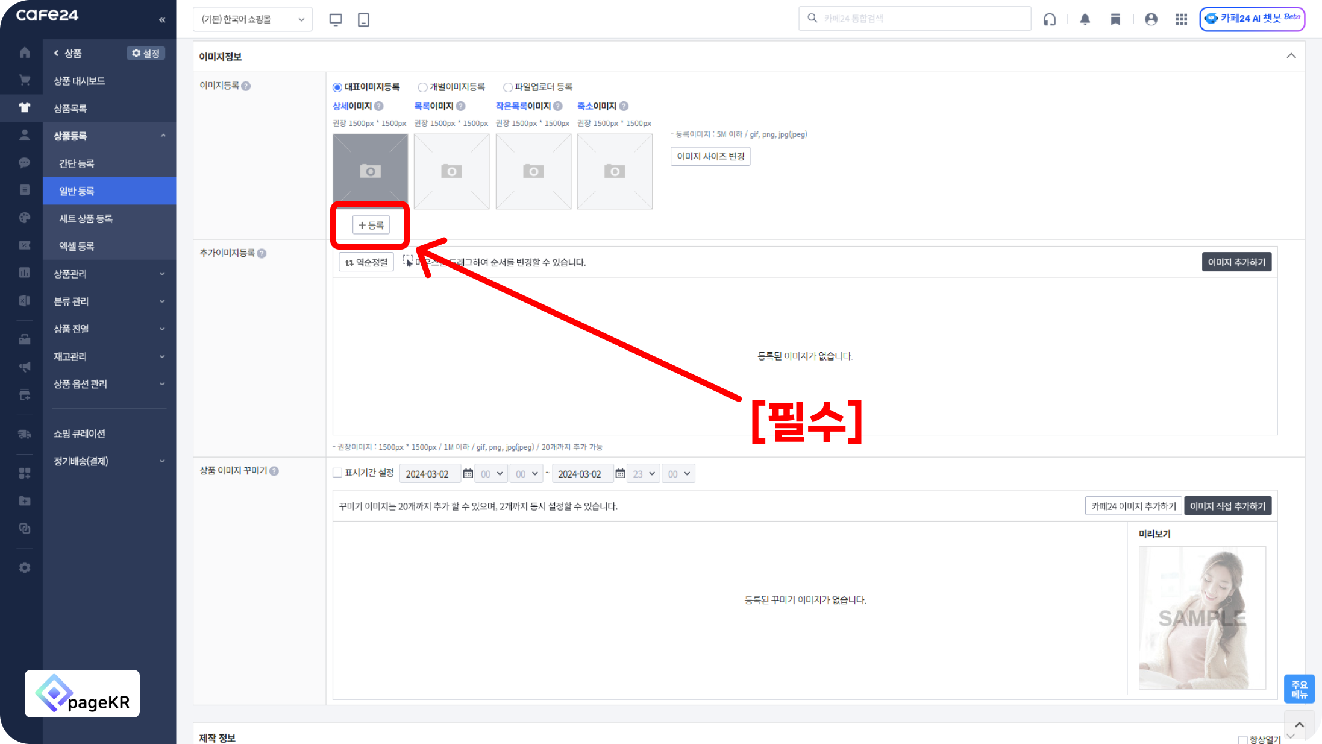Expand the 상품관리 sidebar menu
Screen dimensions: 1322x744
point(108,274)
